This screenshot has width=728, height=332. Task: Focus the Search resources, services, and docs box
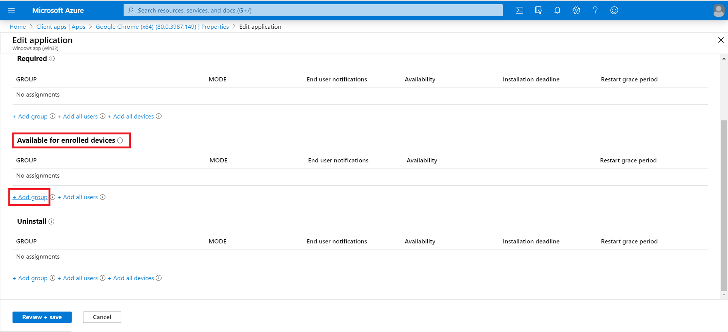tap(313, 10)
